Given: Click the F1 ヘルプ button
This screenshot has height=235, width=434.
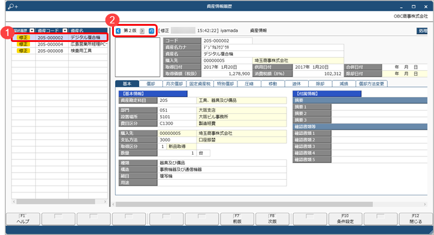Looking at the screenshot, I should coord(23,219).
